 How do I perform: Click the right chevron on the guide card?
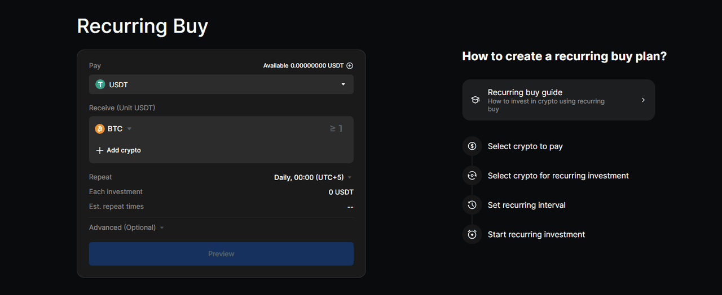(x=643, y=100)
